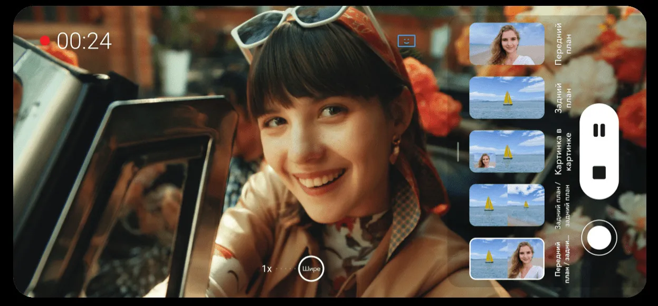Click the "Картинка в картинке" label
The height and width of the screenshot is (306, 658).
tap(563, 151)
